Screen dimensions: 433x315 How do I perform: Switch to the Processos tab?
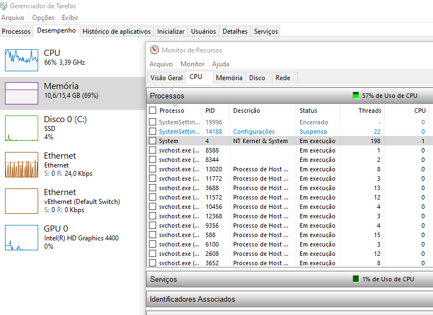point(16,32)
